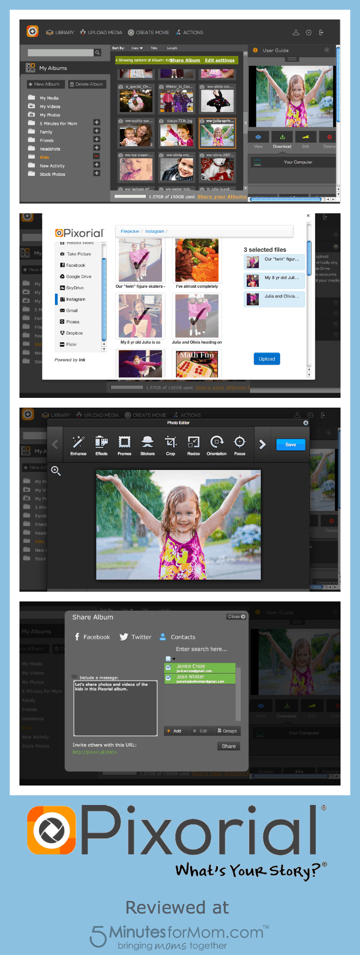The width and height of the screenshot is (360, 955).
Task: Select the ww-julia-sprin... thumbnail in library grid
Action: (x=217, y=133)
